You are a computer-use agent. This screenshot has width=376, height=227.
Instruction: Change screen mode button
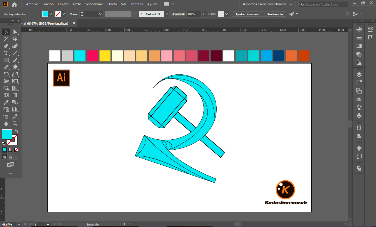[x=11, y=164]
